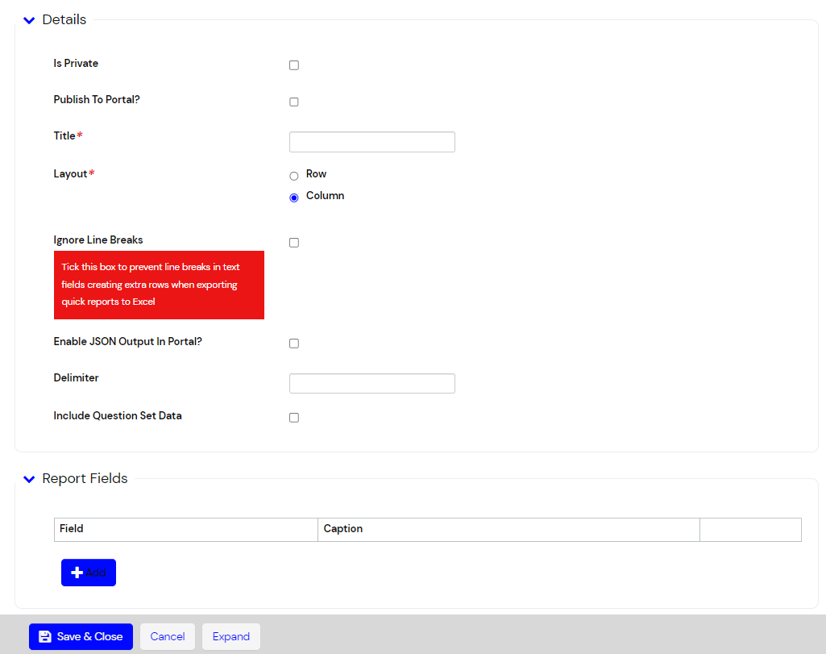The image size is (826, 654).
Task: Tick Enable JSON Output In Portal
Action: (293, 343)
